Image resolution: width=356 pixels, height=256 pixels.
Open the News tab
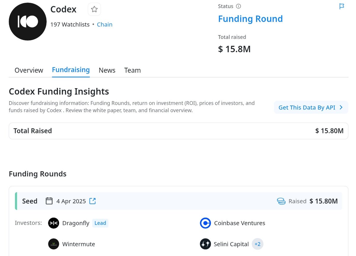(x=107, y=70)
